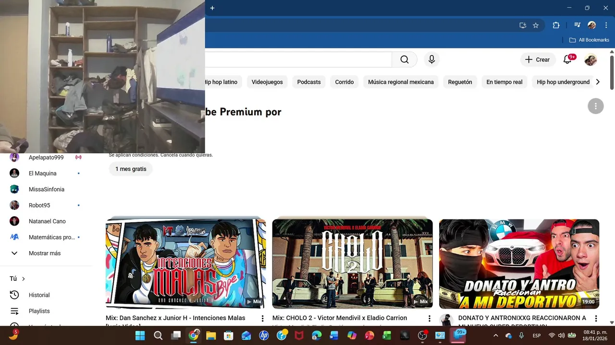Open Intenciones Malas mix thumbnail
Image resolution: width=615 pixels, height=345 pixels.
(185, 263)
